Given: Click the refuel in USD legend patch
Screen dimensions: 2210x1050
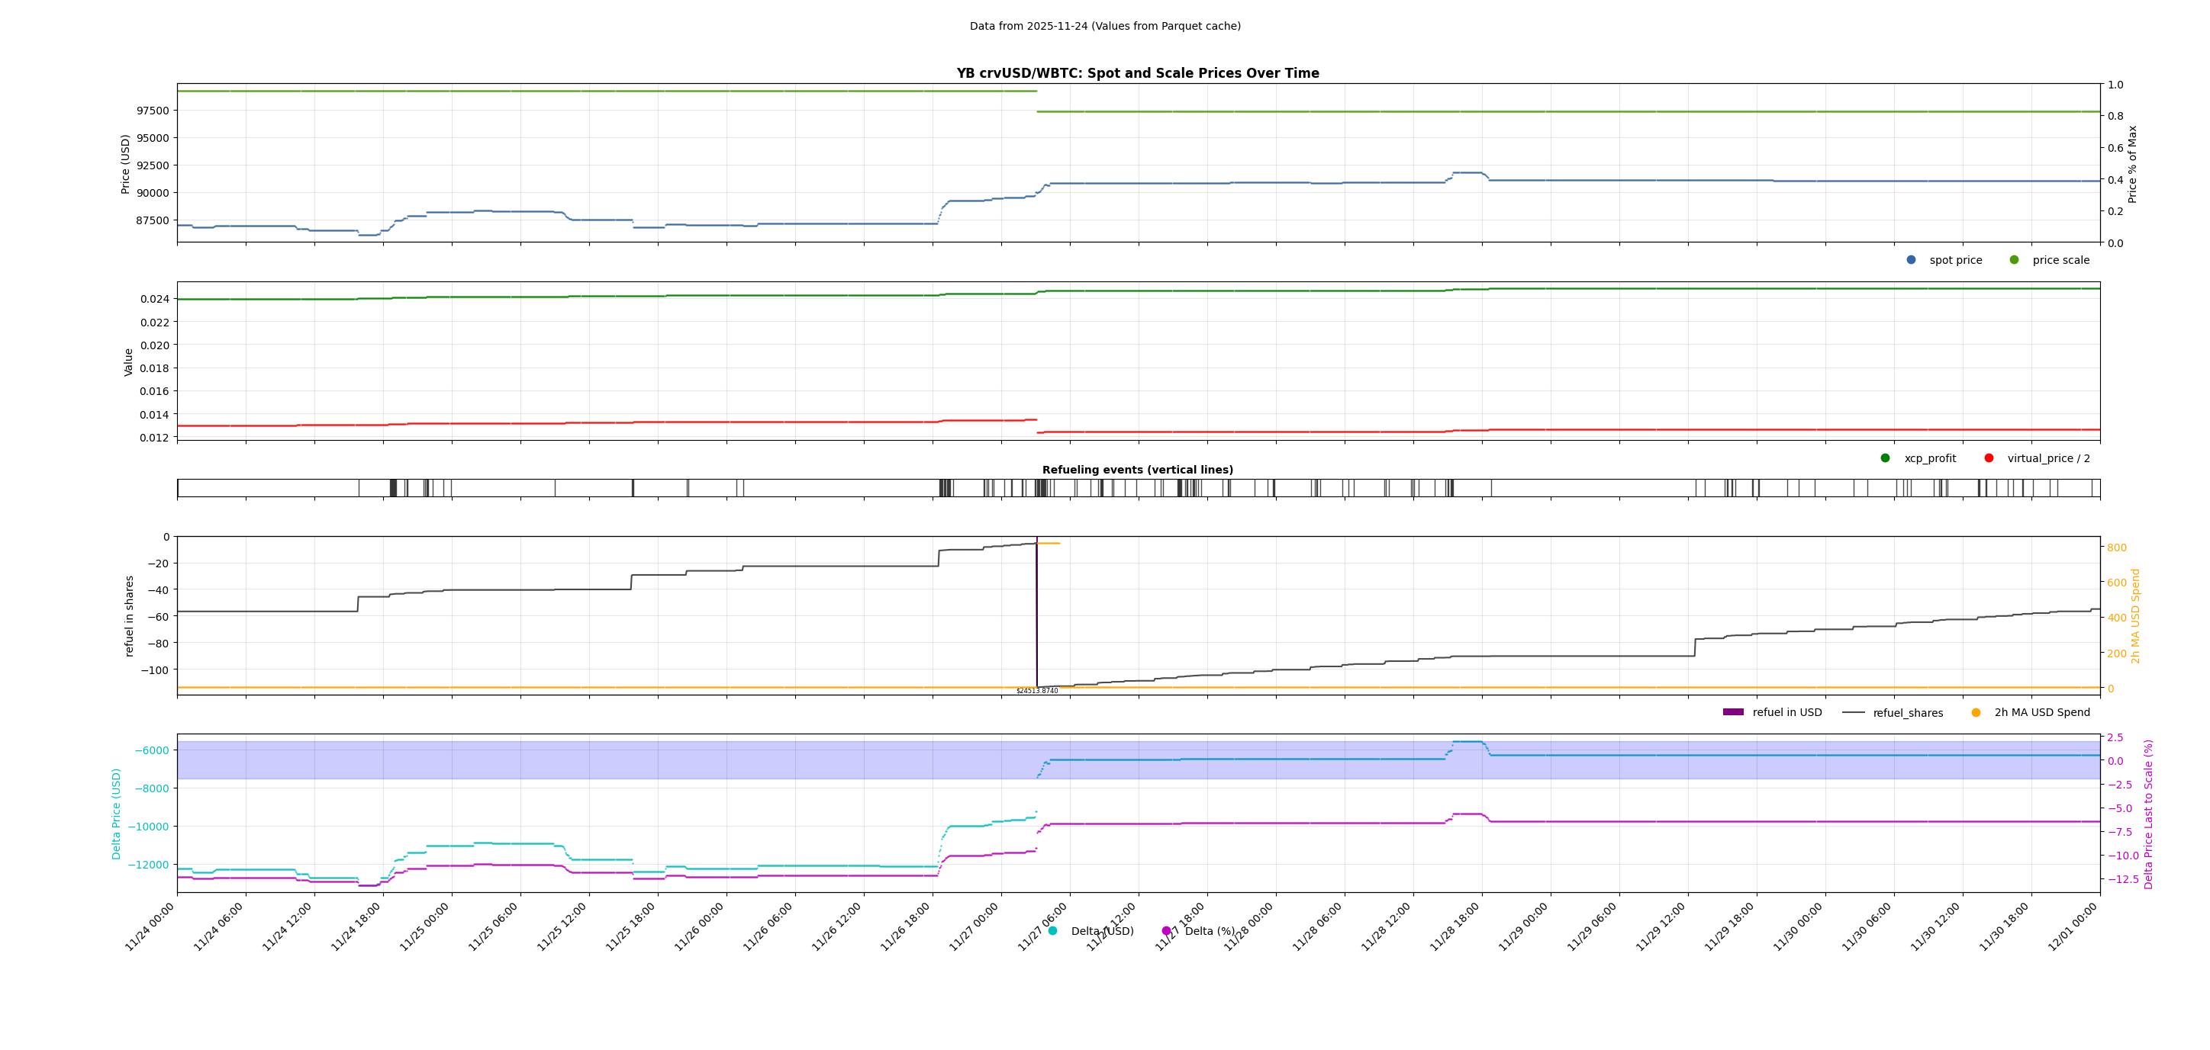Looking at the screenshot, I should click(x=1733, y=712).
